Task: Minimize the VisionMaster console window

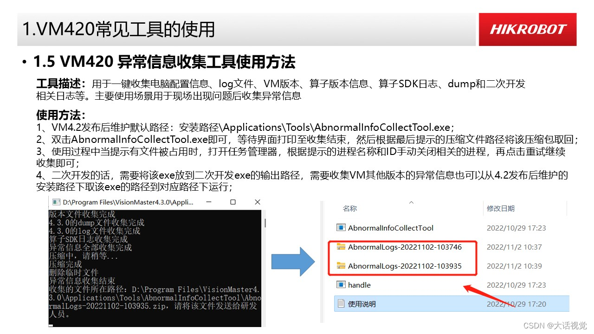Action: point(208,202)
